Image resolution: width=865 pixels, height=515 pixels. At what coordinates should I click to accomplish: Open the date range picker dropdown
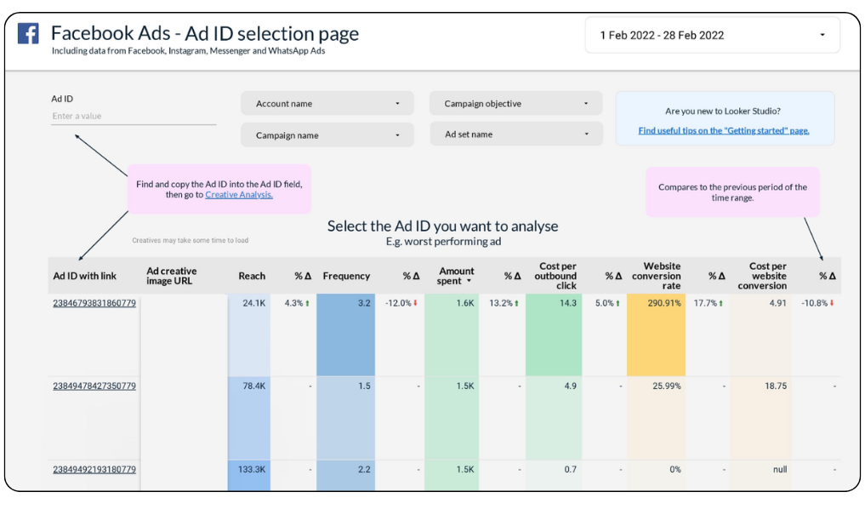pos(712,35)
